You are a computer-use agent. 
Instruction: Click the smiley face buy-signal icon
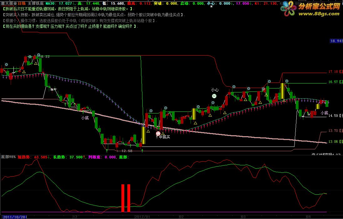pyautogui.click(x=158, y=133)
